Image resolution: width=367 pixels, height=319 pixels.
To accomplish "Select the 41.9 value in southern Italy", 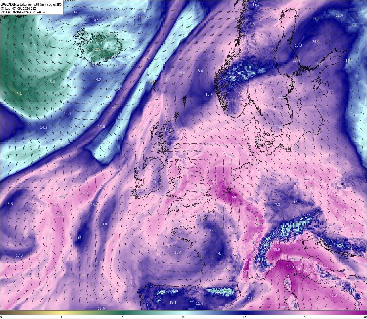I will pyautogui.click(x=333, y=296).
